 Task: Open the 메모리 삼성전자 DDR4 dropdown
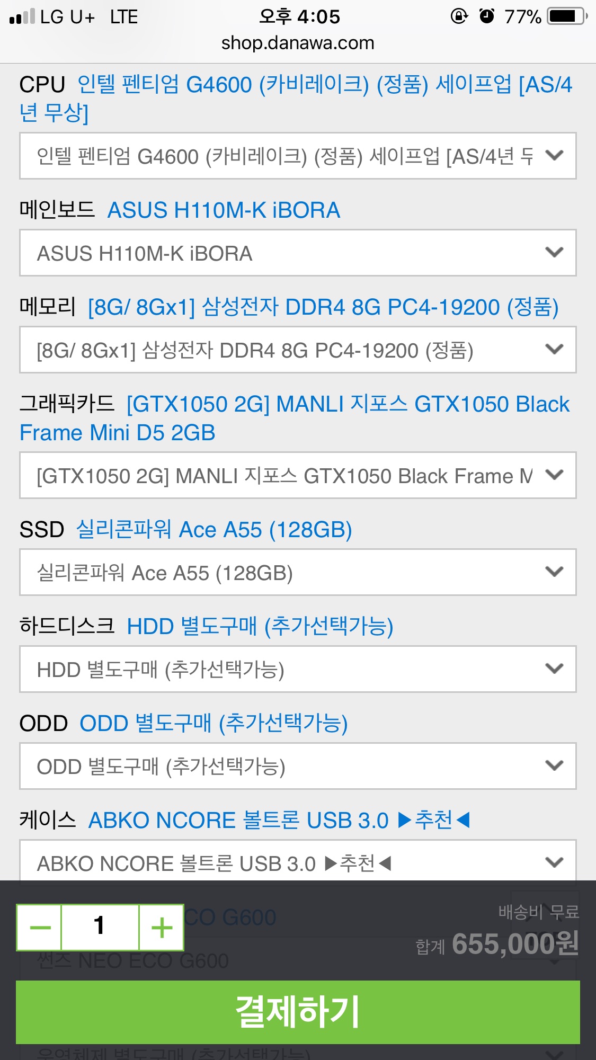pyautogui.click(x=298, y=350)
